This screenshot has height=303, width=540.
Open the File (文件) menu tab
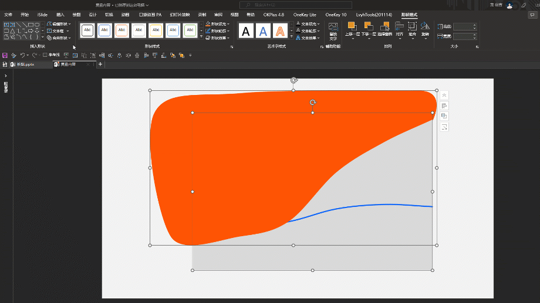pyautogui.click(x=8, y=15)
